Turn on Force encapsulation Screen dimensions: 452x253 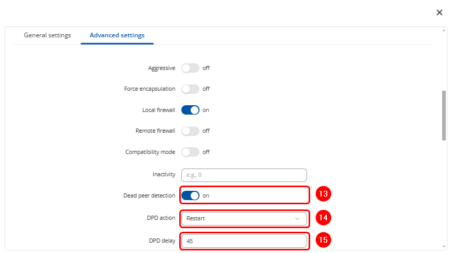(x=190, y=89)
